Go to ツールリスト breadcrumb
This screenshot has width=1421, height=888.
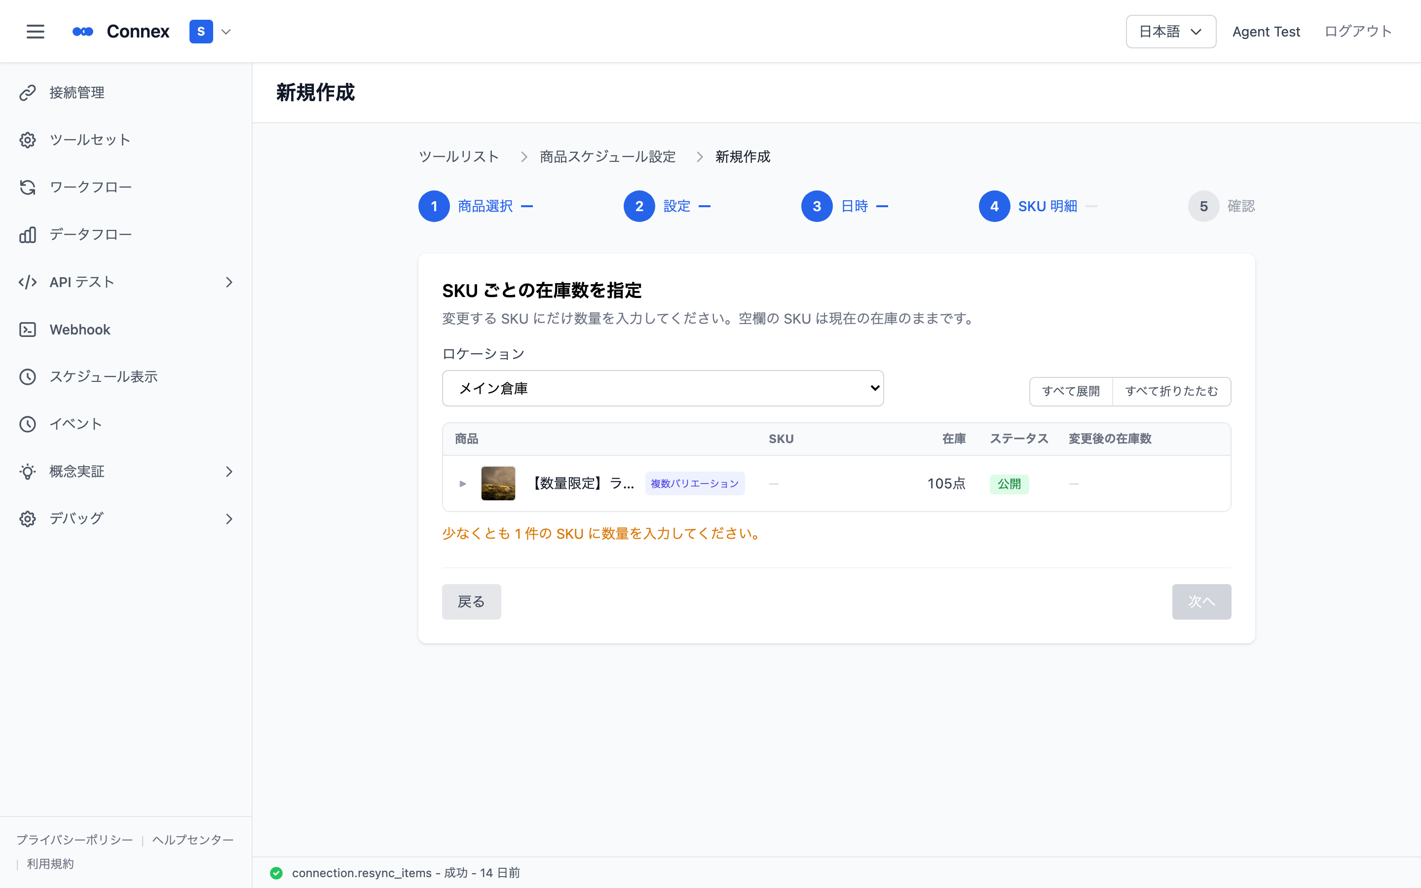458,157
